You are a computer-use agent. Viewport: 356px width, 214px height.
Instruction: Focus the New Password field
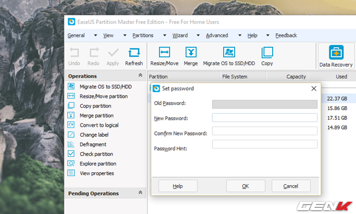[265, 117]
